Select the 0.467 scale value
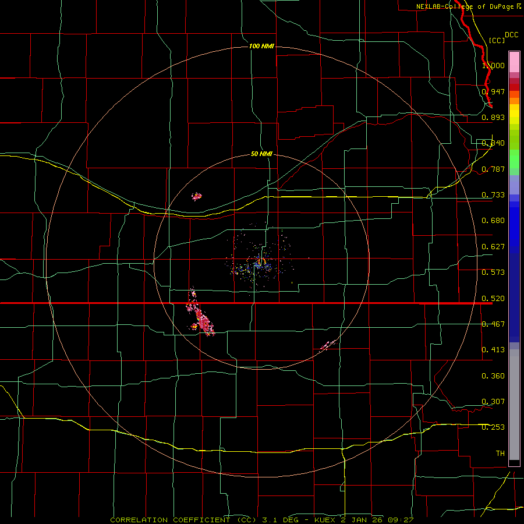Screen dimensions: 524x524 [x=493, y=324]
